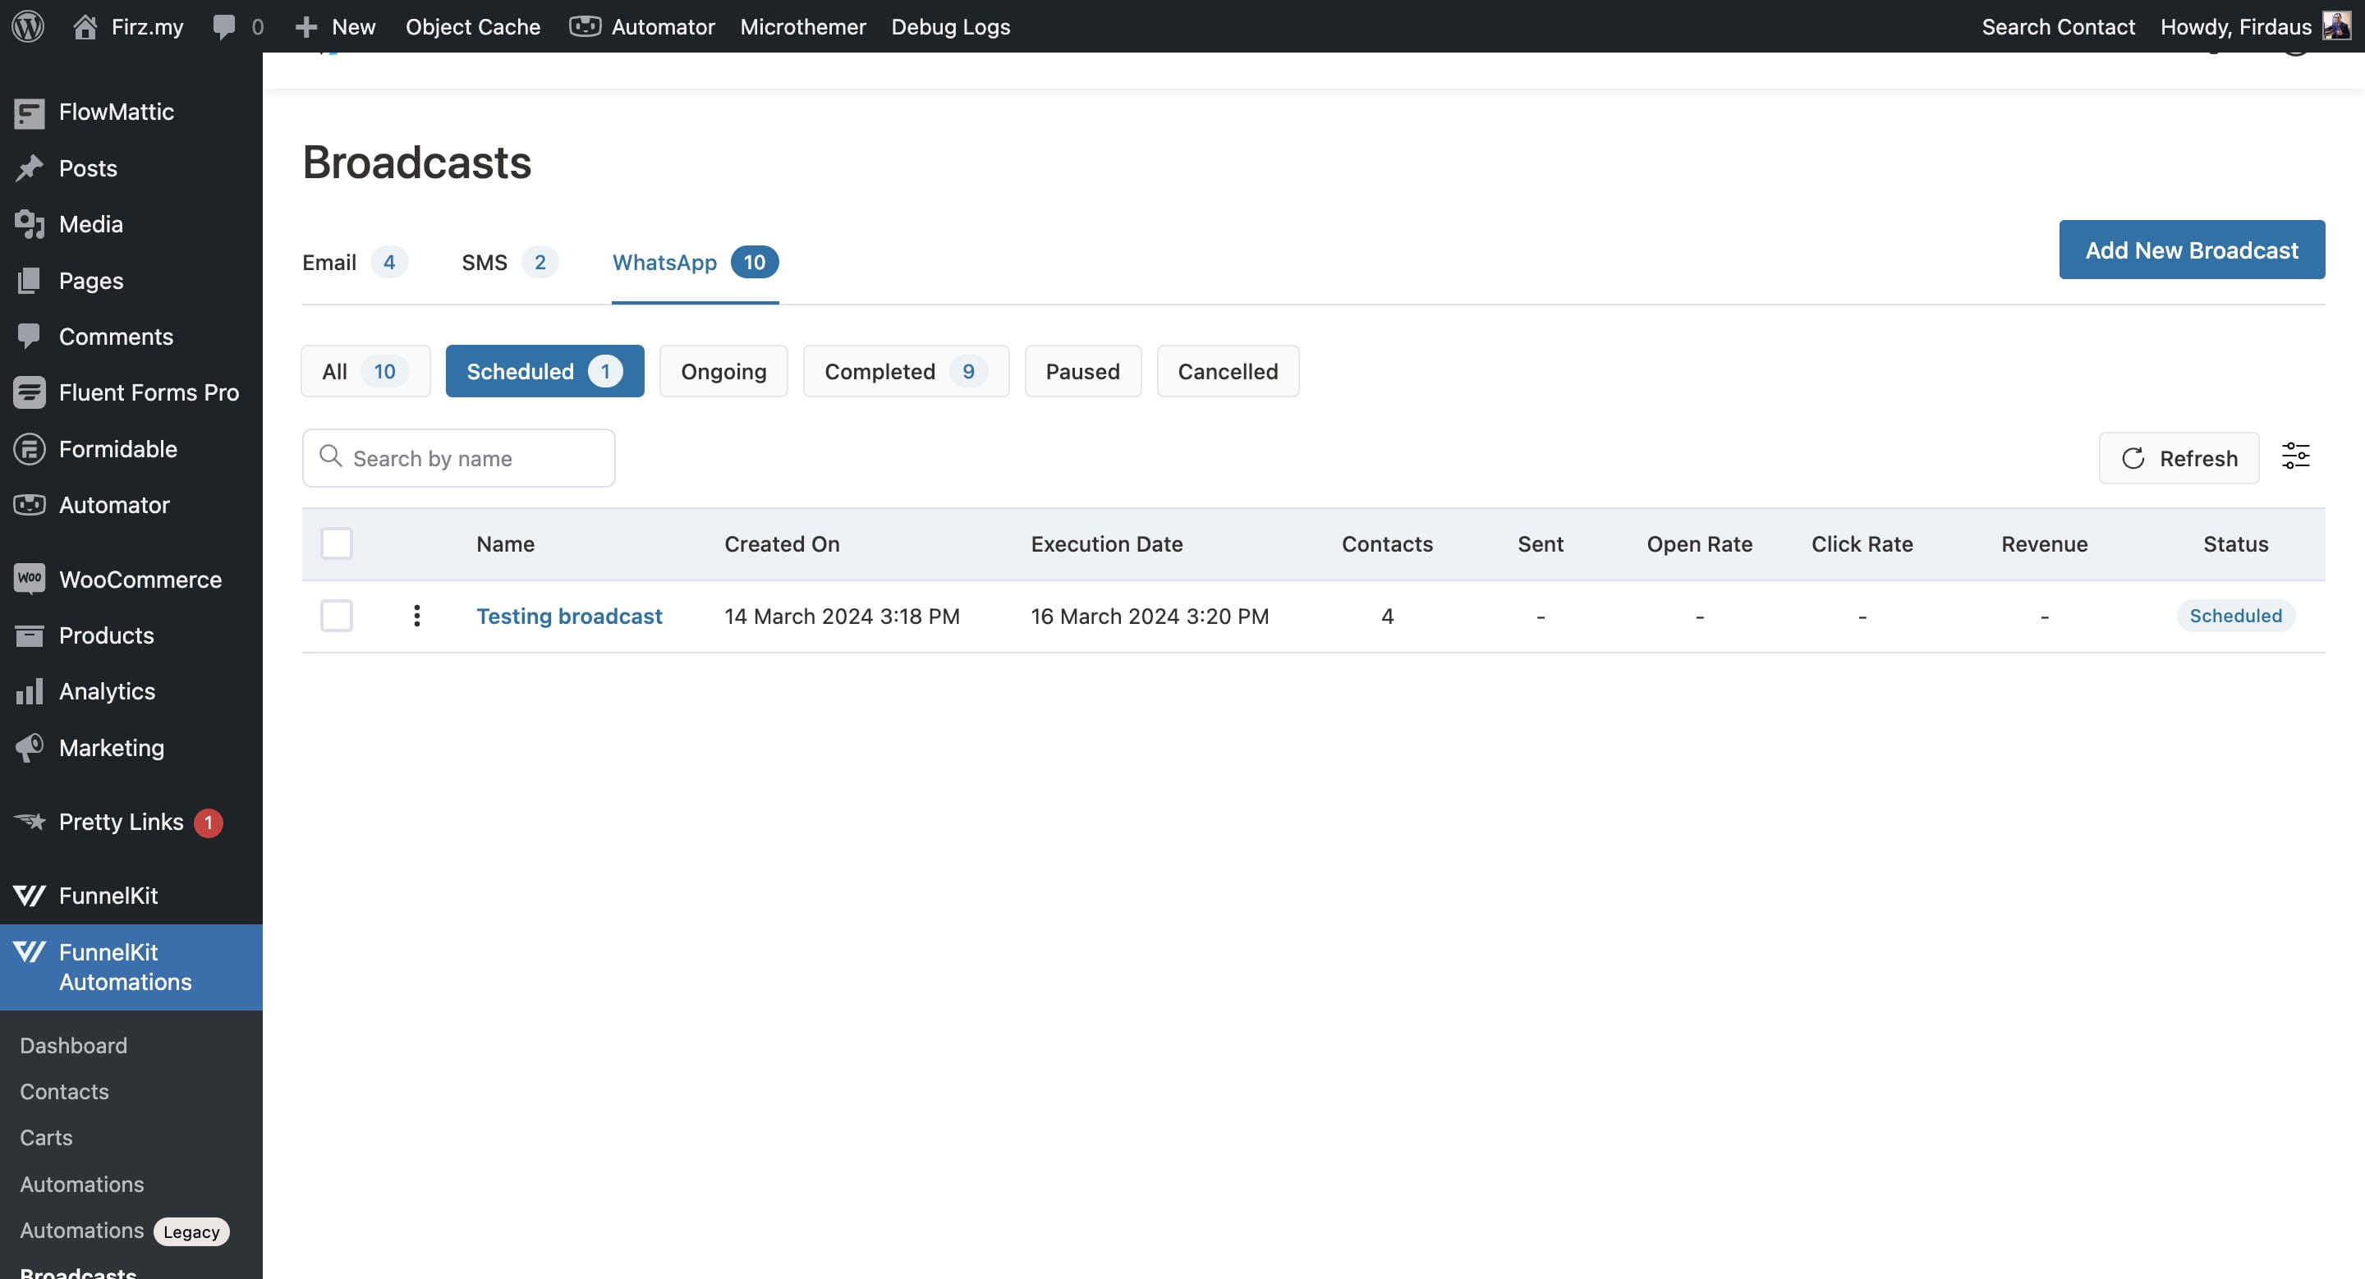
Task: Click created date 14 March 2024 3:18 PM
Action: click(842, 616)
